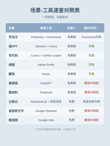Click the title 场景-工具速查对照表

point(55,10)
